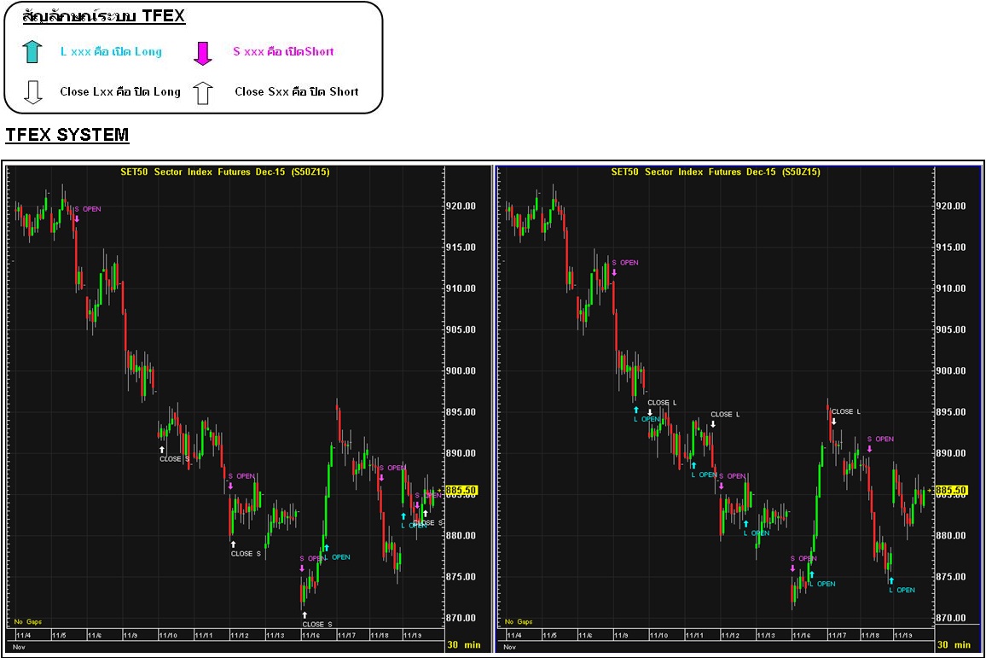Click magenta arrow under topmost S OPEN, left chart

[x=77, y=218]
